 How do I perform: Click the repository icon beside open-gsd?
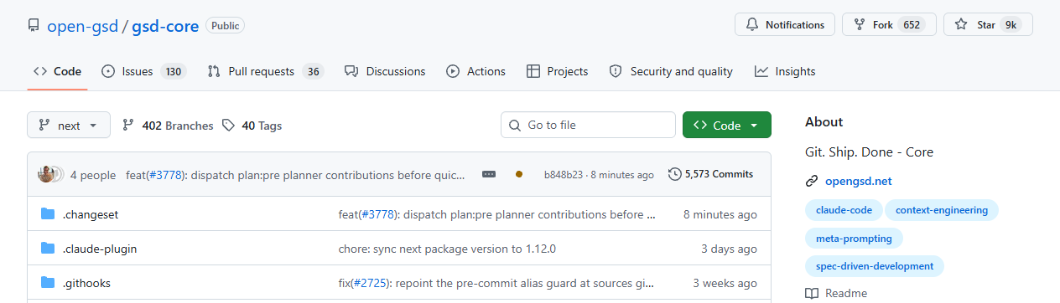click(34, 26)
